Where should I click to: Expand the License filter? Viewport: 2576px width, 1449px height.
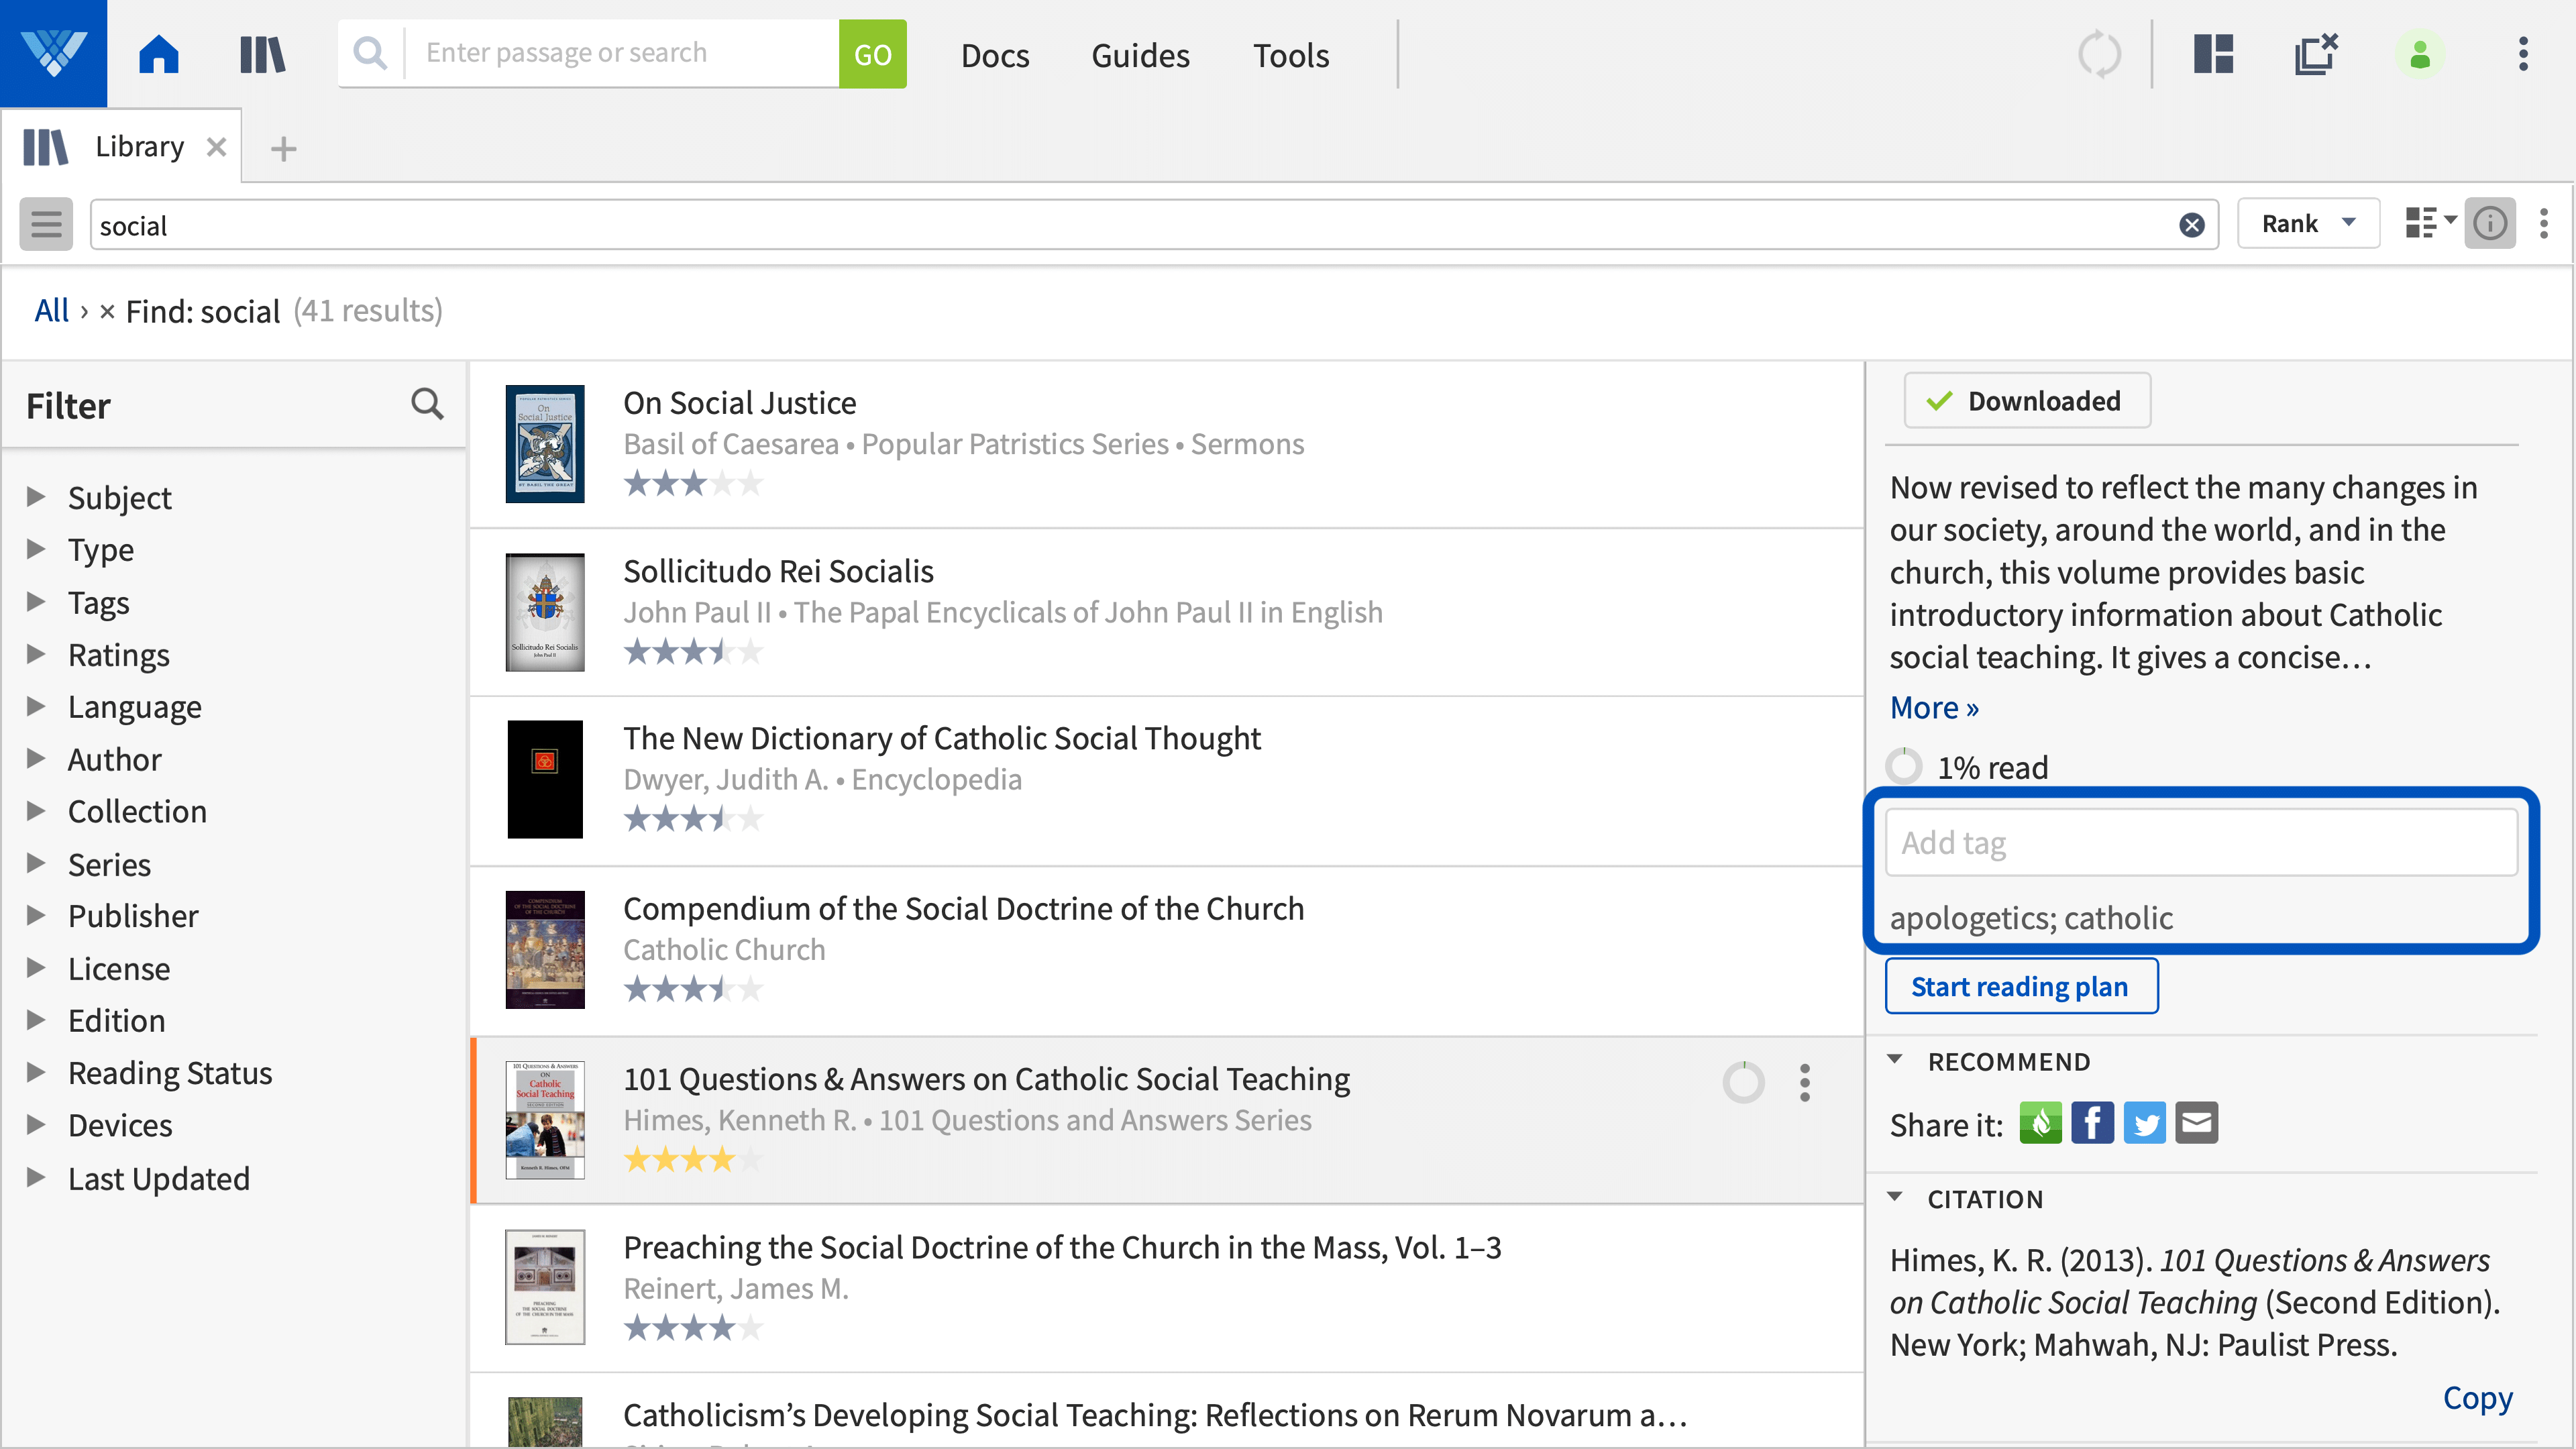point(36,968)
